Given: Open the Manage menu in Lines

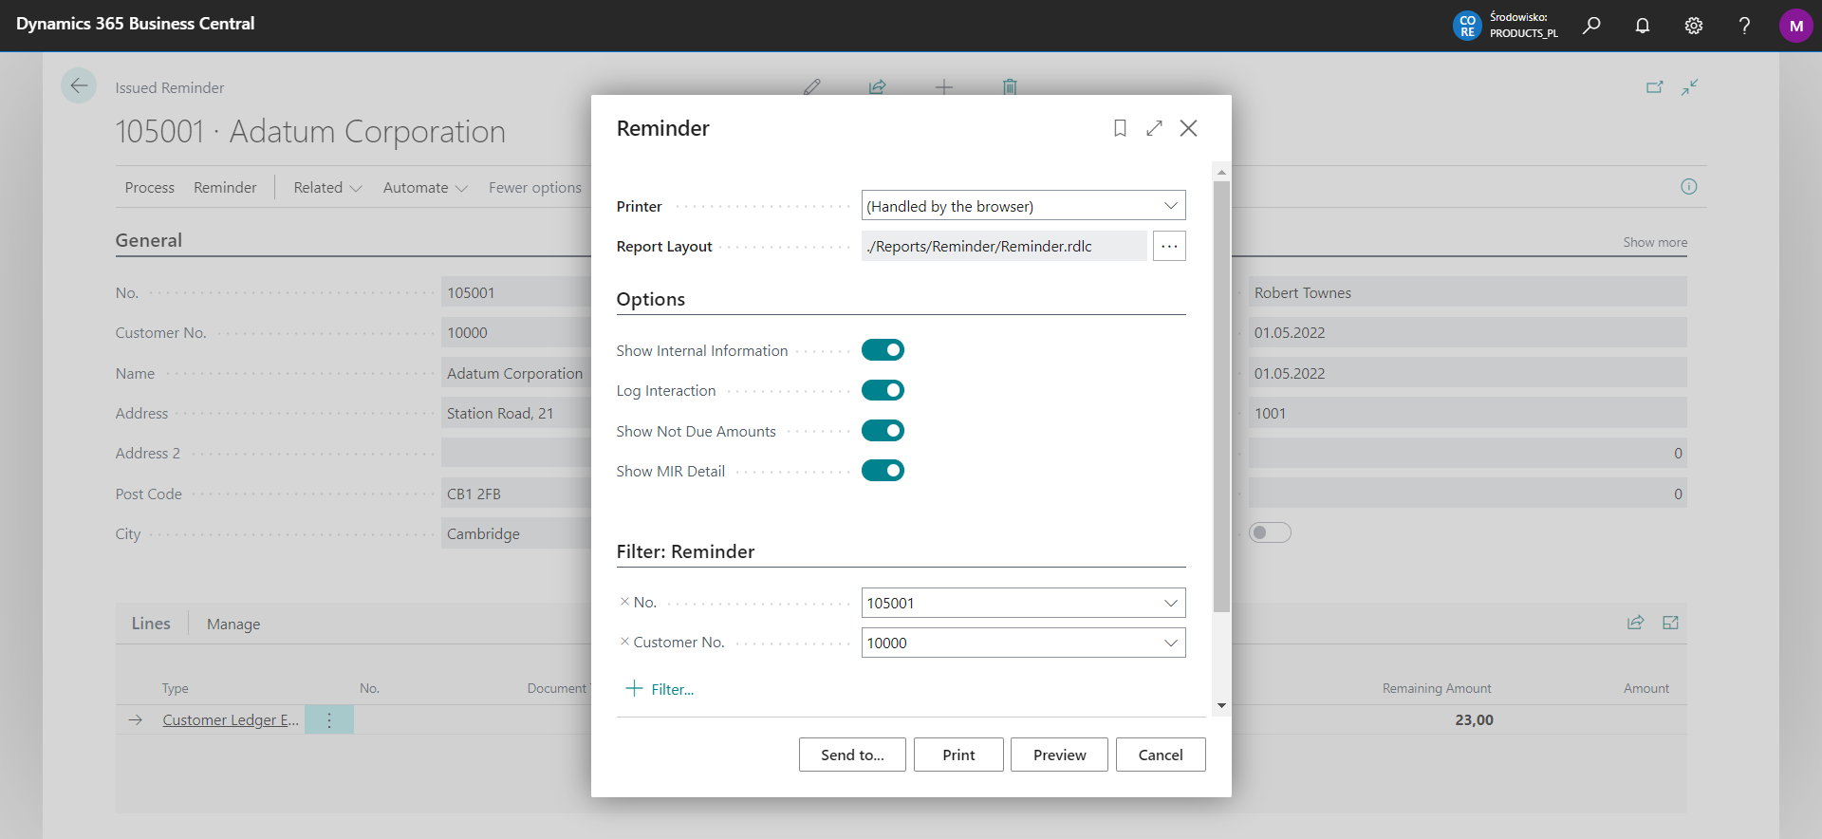Looking at the screenshot, I should (x=233, y=624).
